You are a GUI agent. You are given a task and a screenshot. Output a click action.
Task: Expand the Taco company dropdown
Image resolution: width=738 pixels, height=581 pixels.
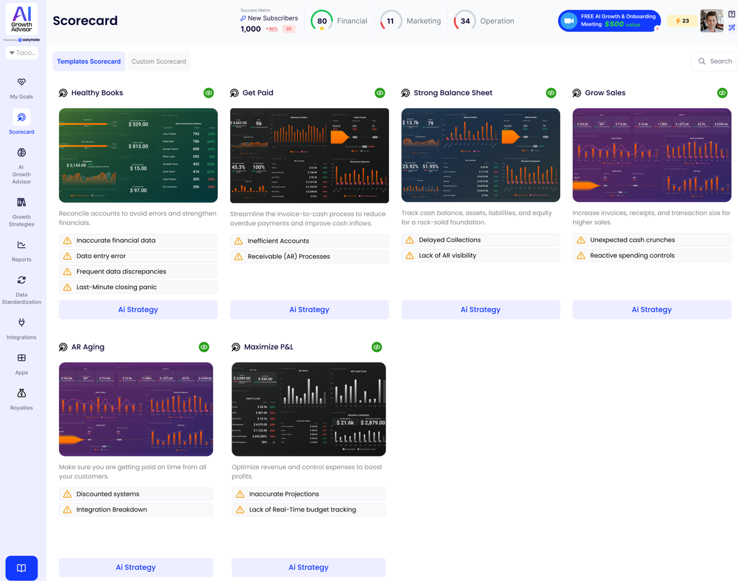[x=22, y=52]
